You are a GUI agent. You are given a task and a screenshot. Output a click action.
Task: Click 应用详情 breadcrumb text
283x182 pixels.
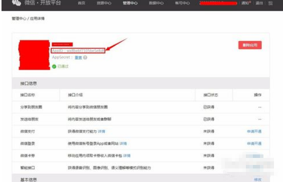pyautogui.click(x=37, y=19)
